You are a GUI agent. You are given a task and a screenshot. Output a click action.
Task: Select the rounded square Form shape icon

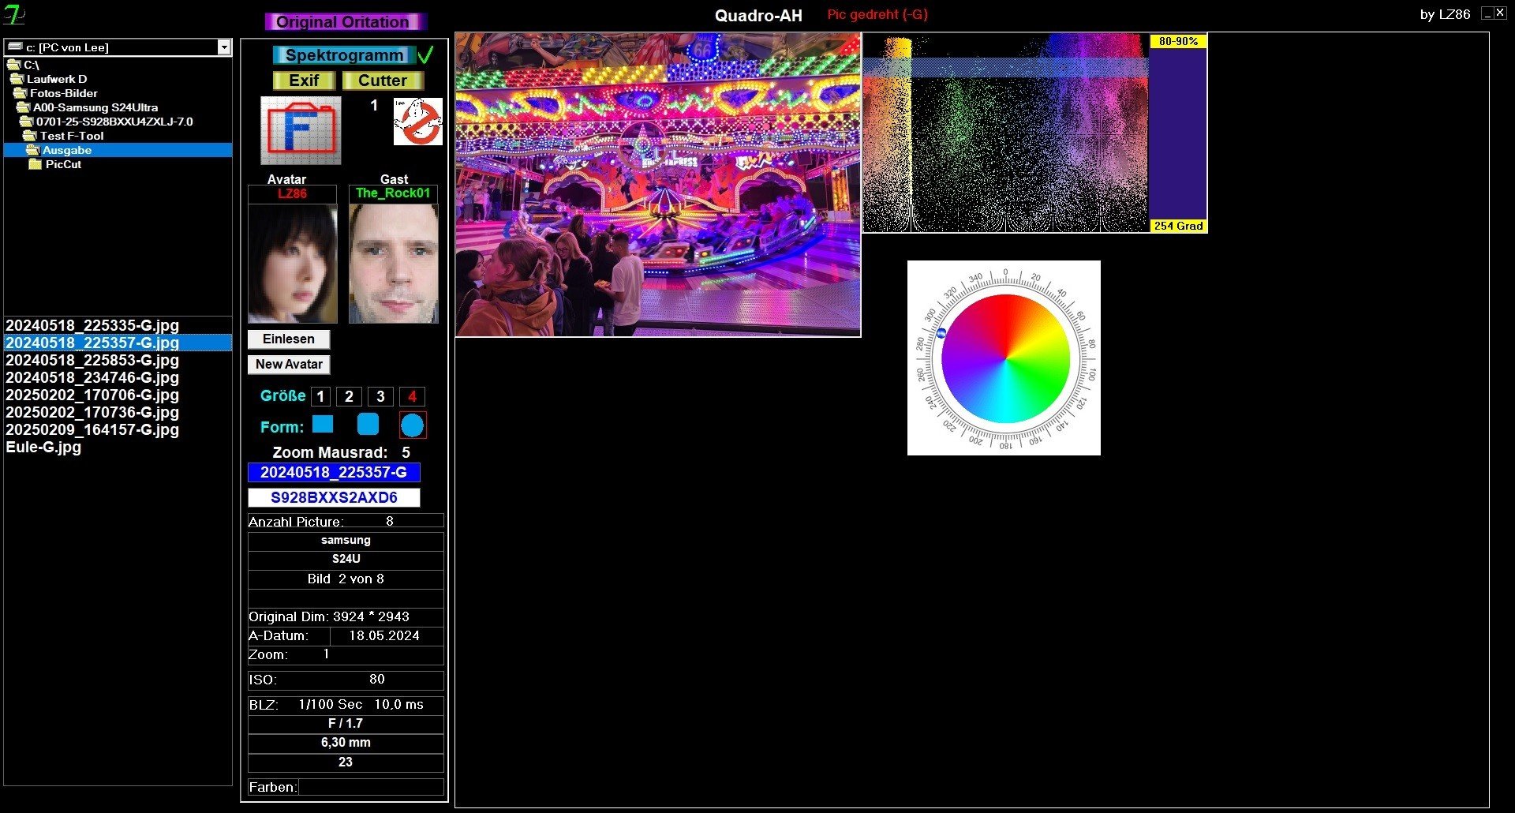pyautogui.click(x=368, y=425)
